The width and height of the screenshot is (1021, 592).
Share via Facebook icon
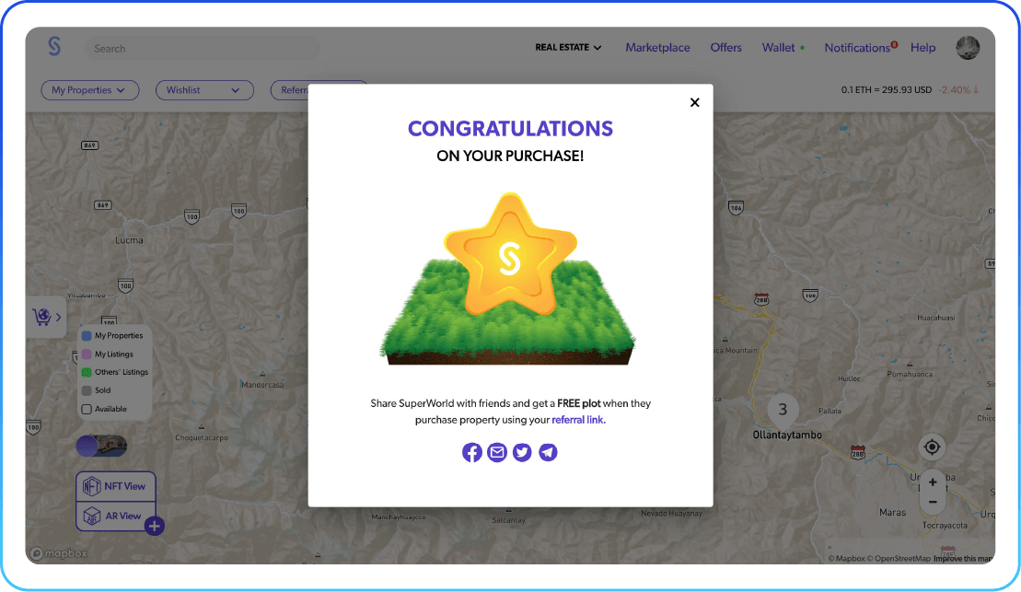[472, 452]
